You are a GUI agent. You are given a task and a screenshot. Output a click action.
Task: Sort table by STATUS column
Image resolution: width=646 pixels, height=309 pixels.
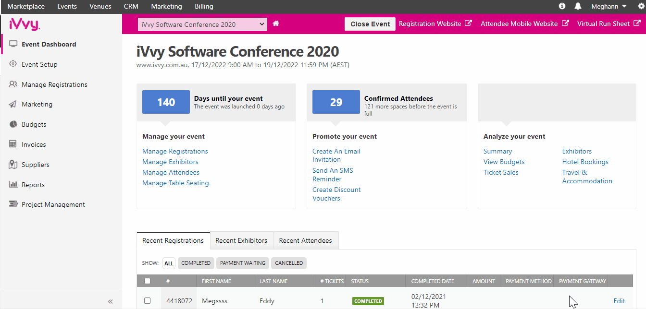click(360, 281)
